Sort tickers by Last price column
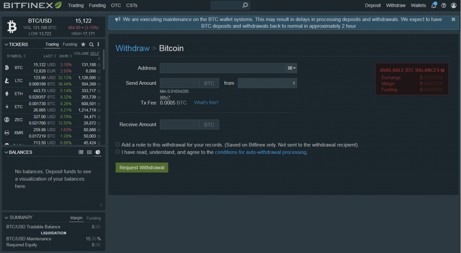 coord(50,56)
